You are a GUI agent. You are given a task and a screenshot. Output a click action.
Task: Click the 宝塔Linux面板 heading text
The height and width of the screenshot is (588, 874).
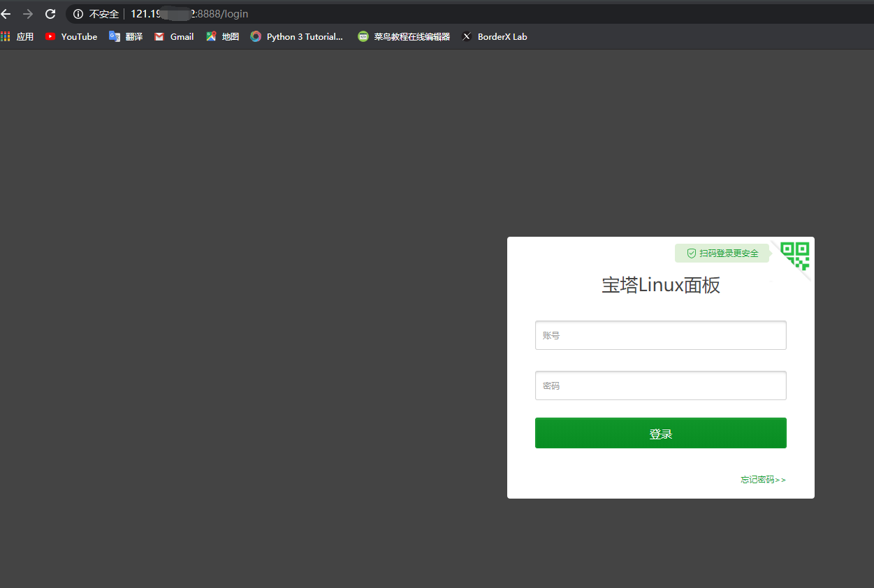[x=661, y=285]
